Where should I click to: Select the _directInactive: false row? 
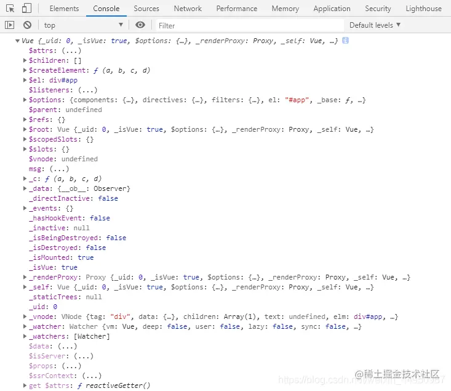click(73, 198)
